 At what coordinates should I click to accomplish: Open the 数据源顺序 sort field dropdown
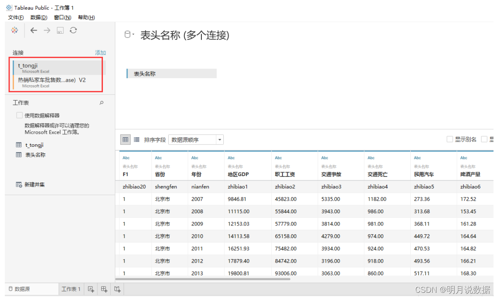[196, 139]
